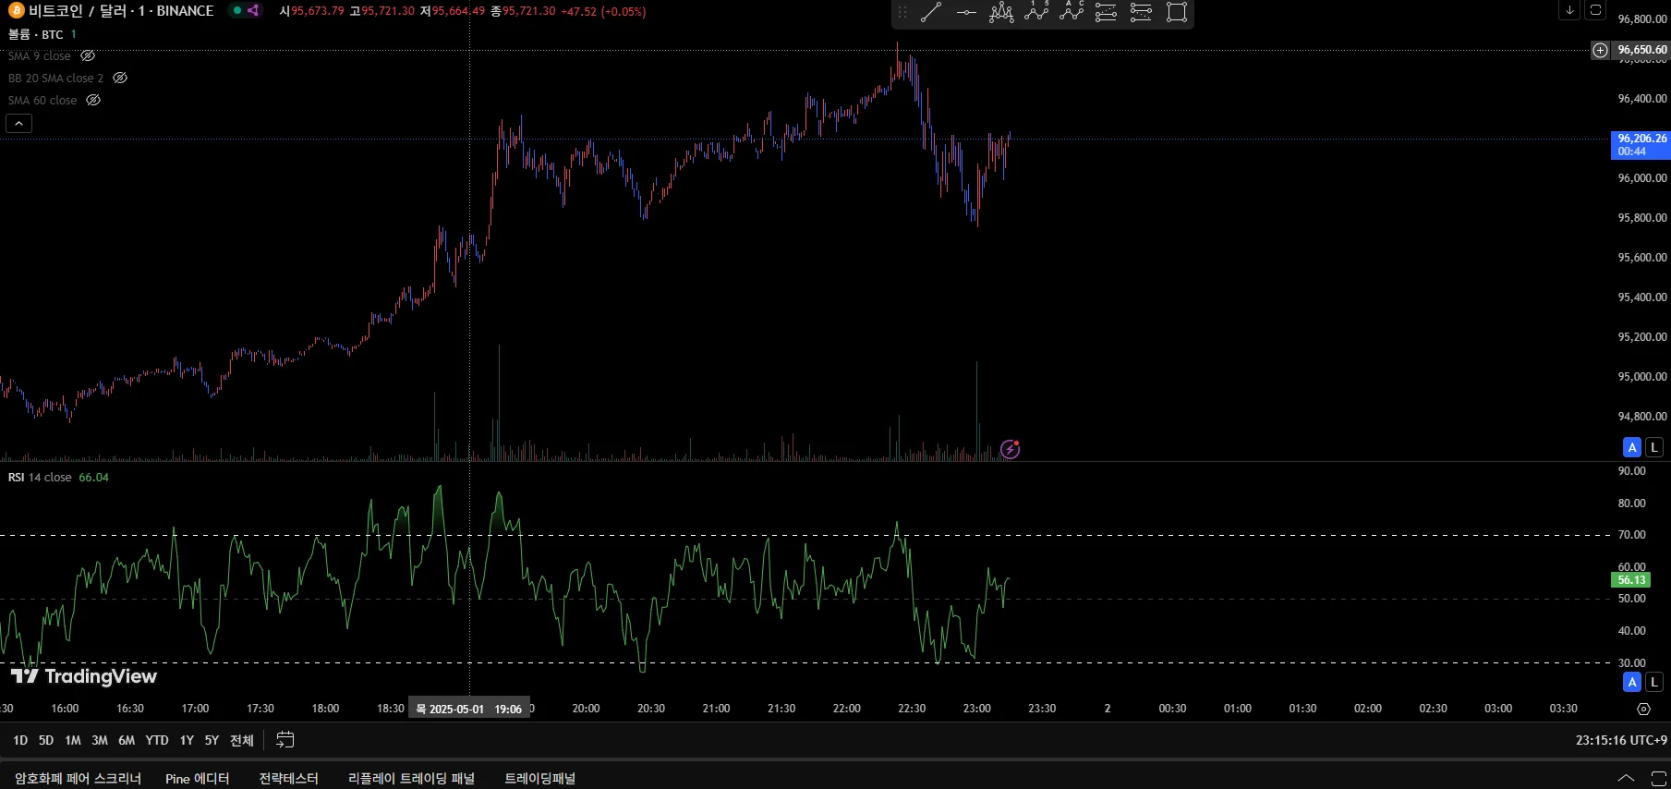Click the chart refresh/sync icon at top right
This screenshot has height=789, width=1671.
[1595, 10]
